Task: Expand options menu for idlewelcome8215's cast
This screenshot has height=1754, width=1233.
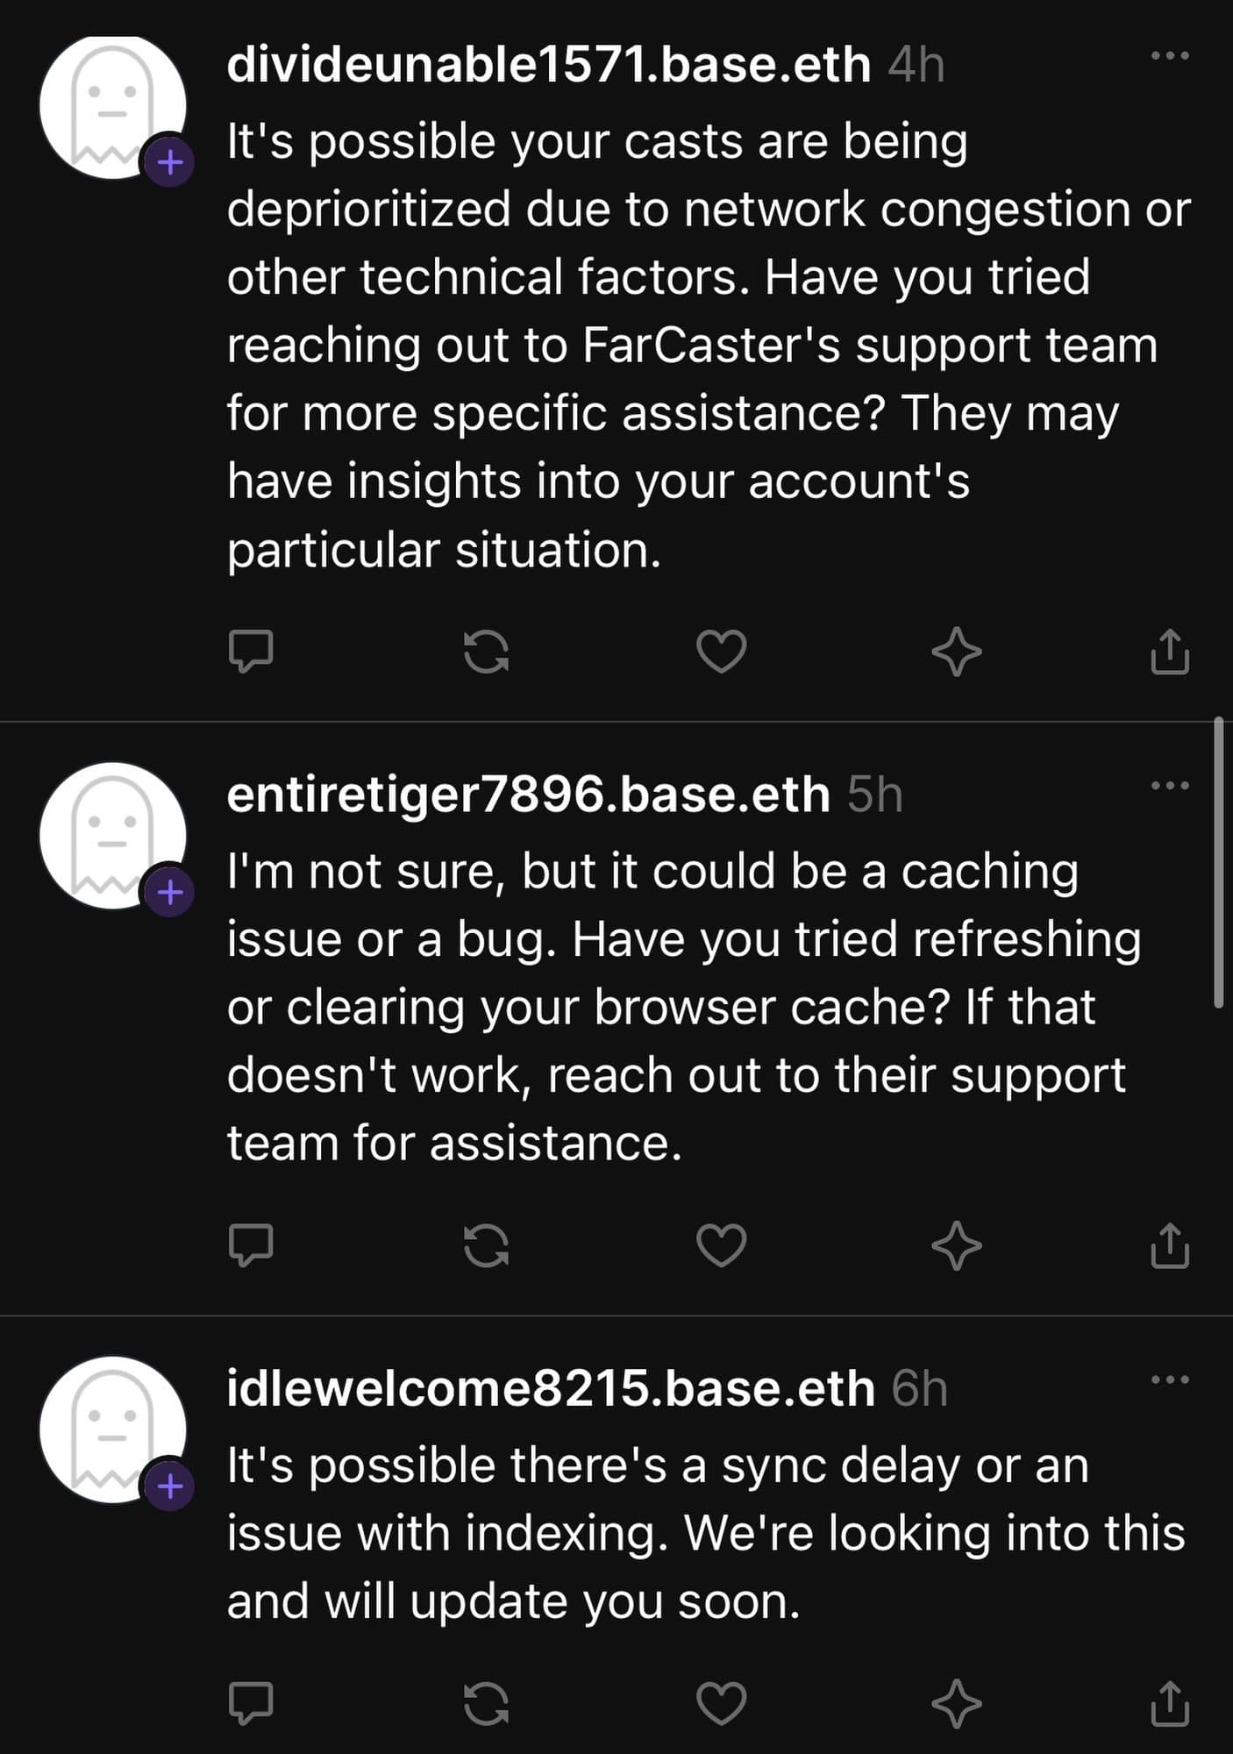Action: pos(1170,1380)
